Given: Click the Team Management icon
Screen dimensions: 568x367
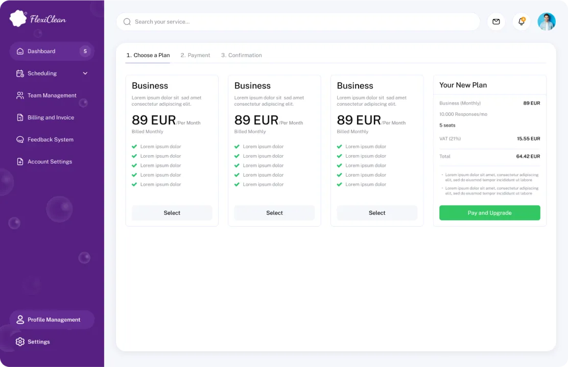Looking at the screenshot, I should tap(20, 95).
